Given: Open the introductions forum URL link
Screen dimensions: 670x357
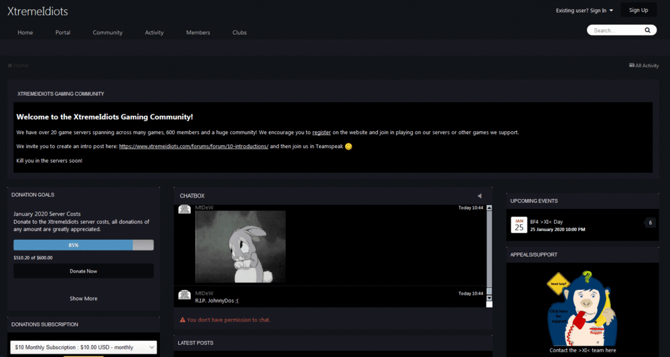Looking at the screenshot, I should click(x=194, y=146).
